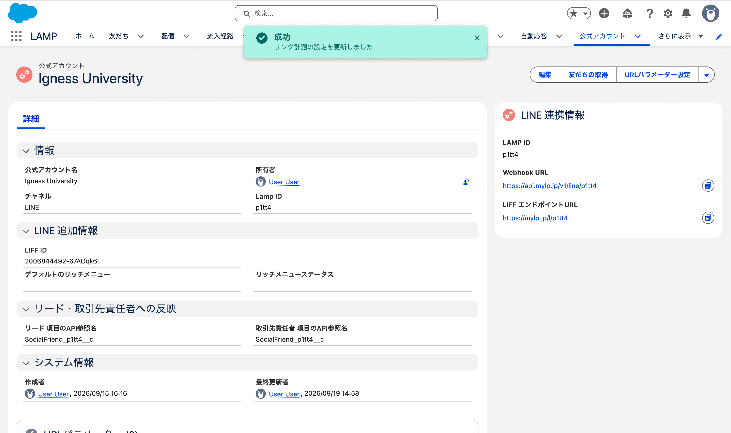The image size is (731, 433).
Task: Expand the 公式アカウント tab dropdown chevron
Action: click(x=638, y=37)
